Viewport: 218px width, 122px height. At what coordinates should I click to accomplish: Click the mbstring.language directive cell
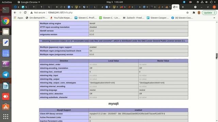(x=64, y=90)
